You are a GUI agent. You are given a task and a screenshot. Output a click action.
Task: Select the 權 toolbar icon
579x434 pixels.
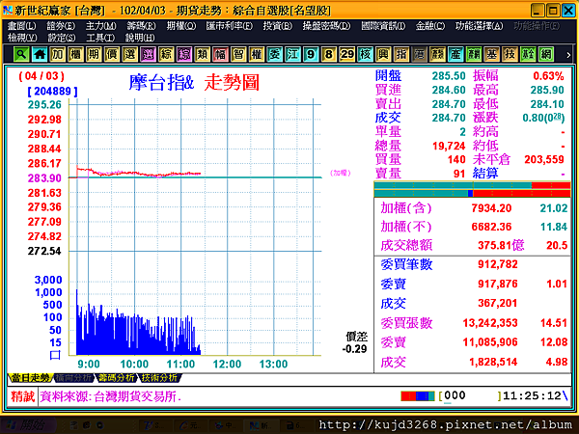tap(257, 55)
